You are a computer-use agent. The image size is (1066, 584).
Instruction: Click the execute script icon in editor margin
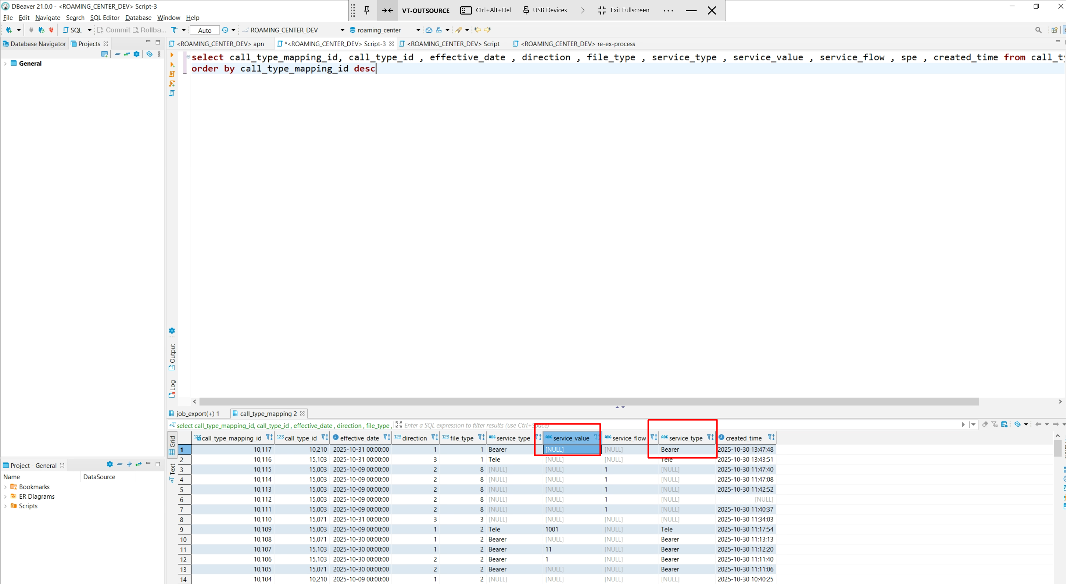172,74
